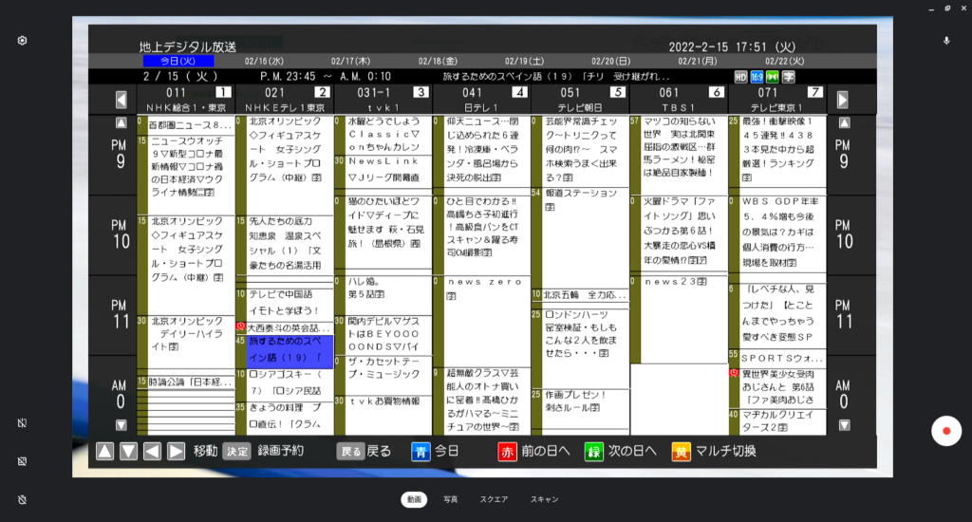Select マヂカルクリエイターズ2 program cell
Viewport: 972px width, 522px height.
[777, 421]
